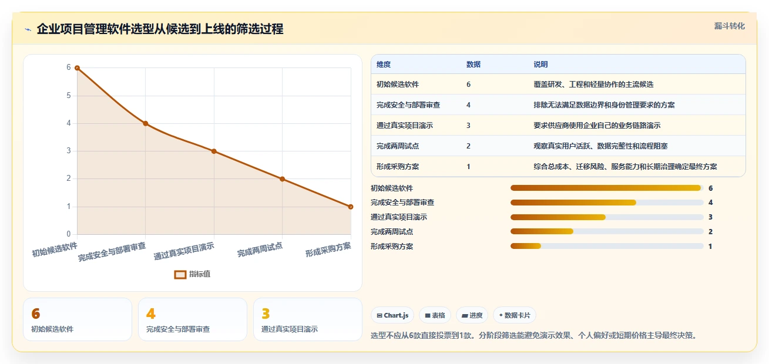
Task: Click the description starting with 综合总成本
Action: 625,167
